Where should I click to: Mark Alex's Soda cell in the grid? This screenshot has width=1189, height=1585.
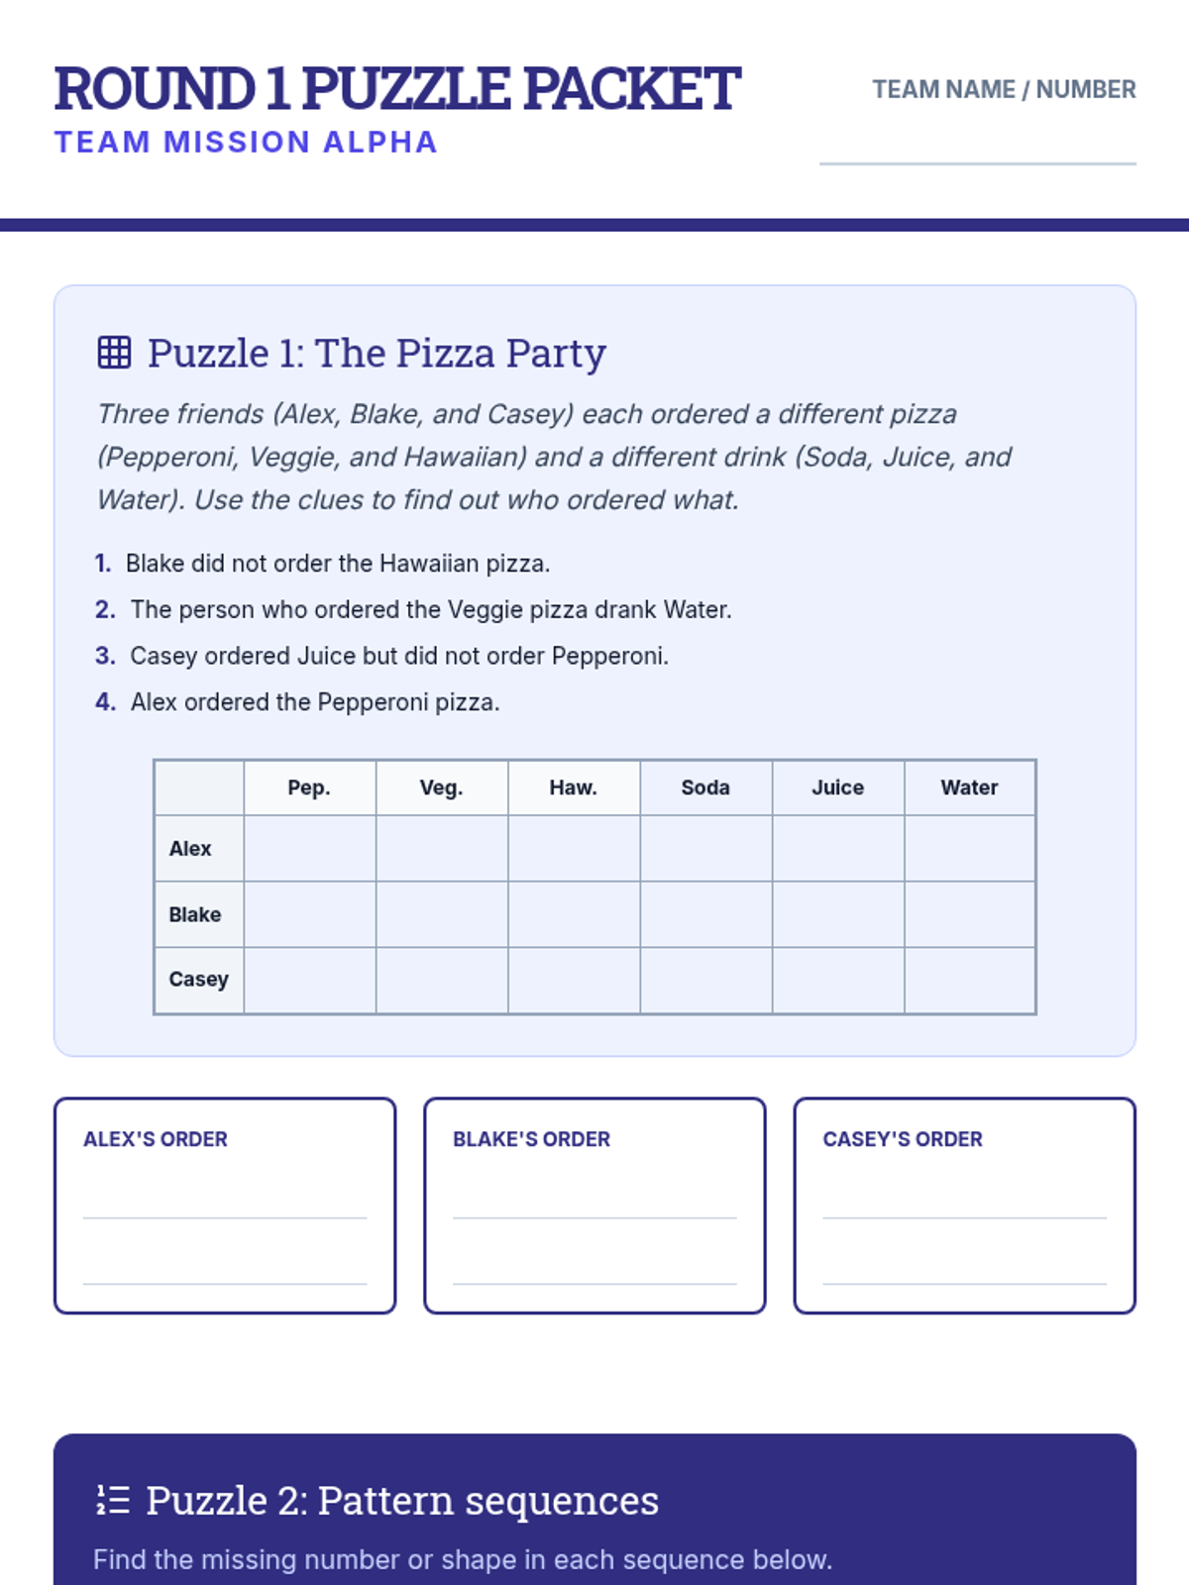705,849
